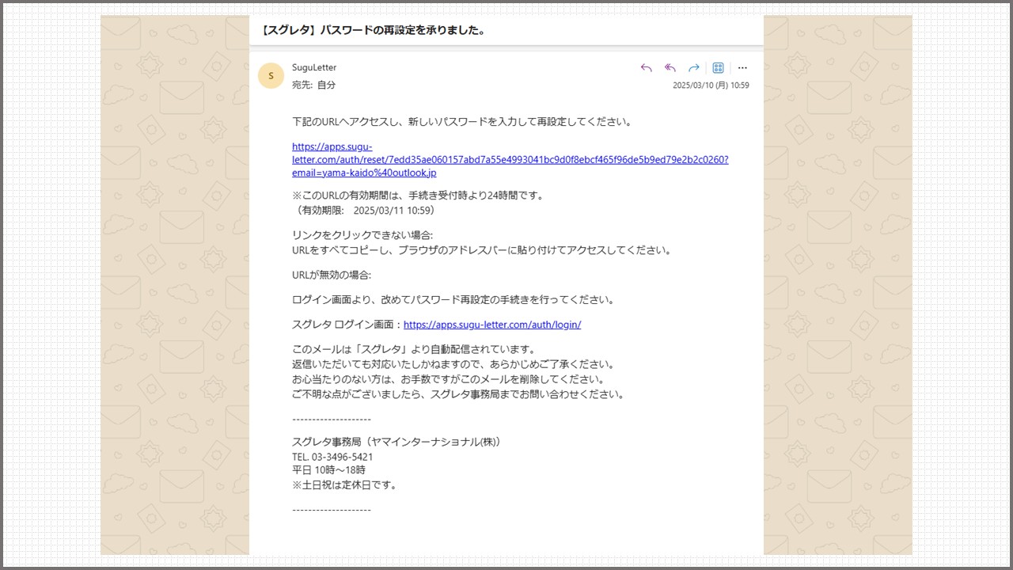Click the line starting お心当たりのない方は
1013x570 pixels.
tap(449, 379)
